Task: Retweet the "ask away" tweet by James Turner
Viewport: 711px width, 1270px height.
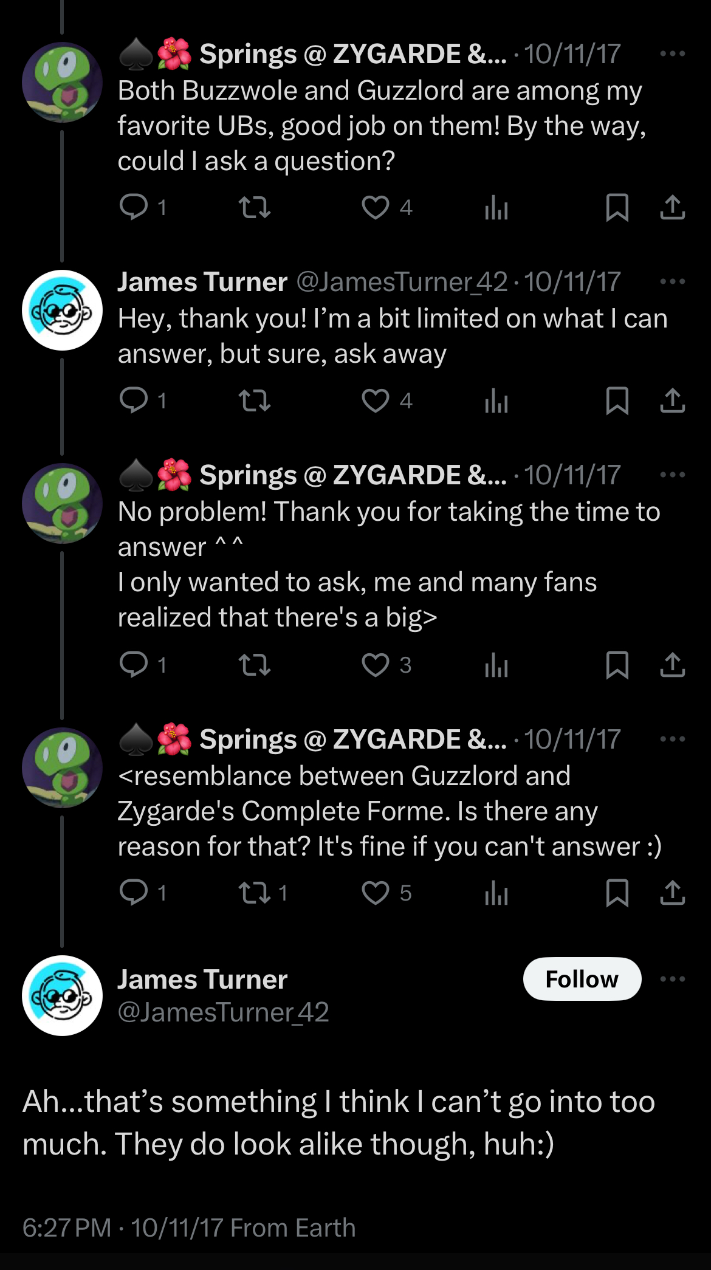Action: point(255,400)
